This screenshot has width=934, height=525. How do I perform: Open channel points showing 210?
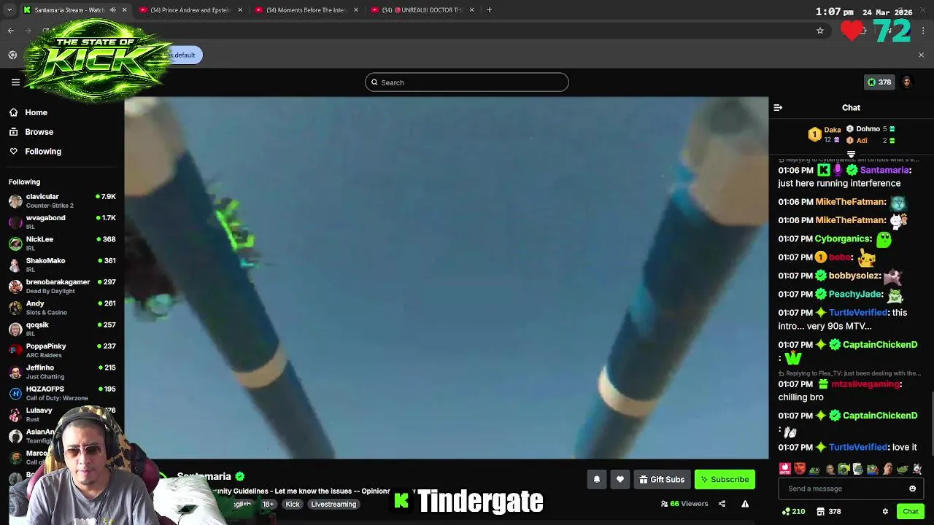click(793, 511)
